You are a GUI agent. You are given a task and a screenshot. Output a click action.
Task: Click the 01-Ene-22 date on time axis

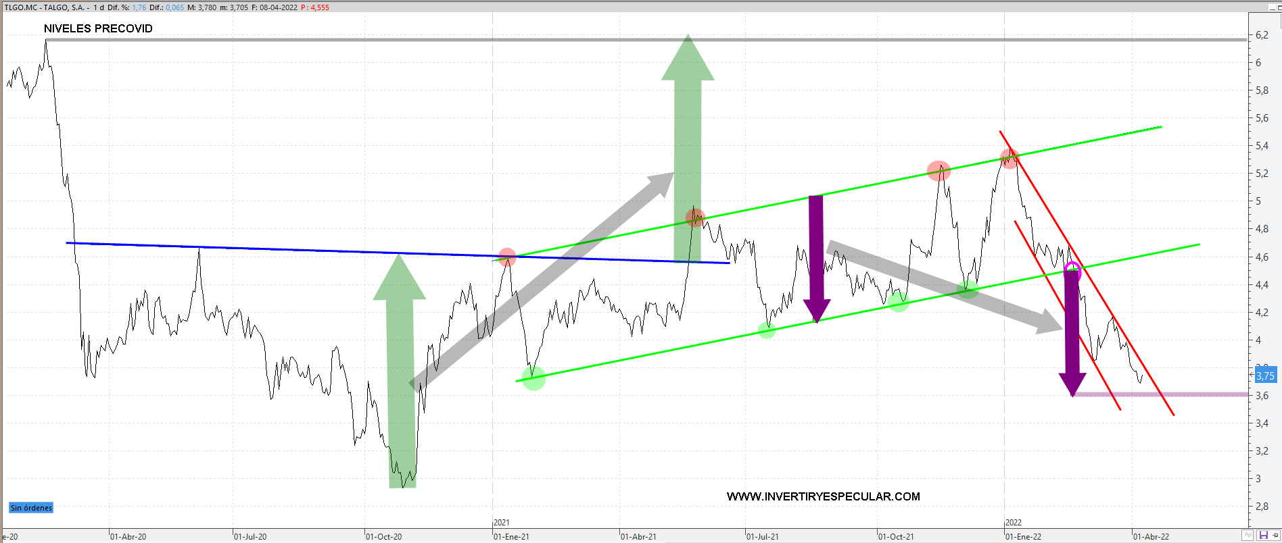click(x=1023, y=537)
